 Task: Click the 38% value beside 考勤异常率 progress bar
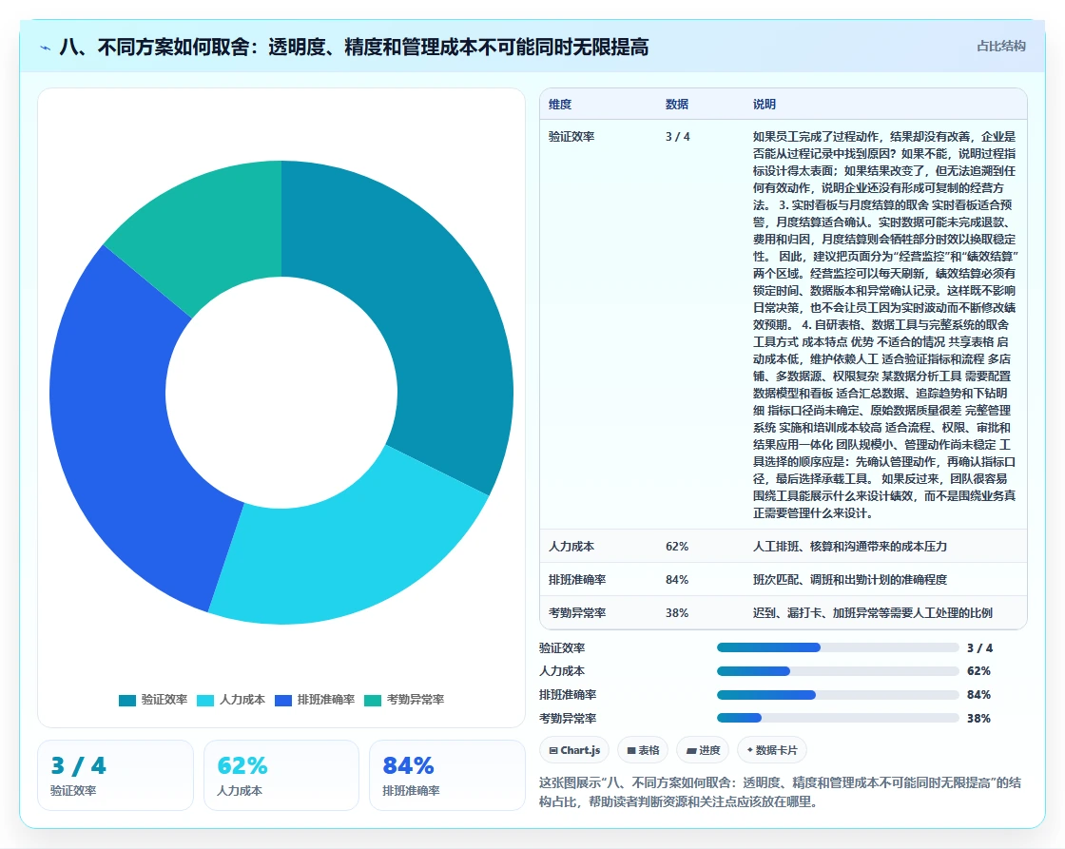pos(978,718)
